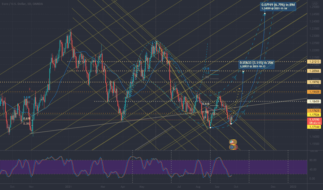Select the 1.20566 price level label

point(314,71)
